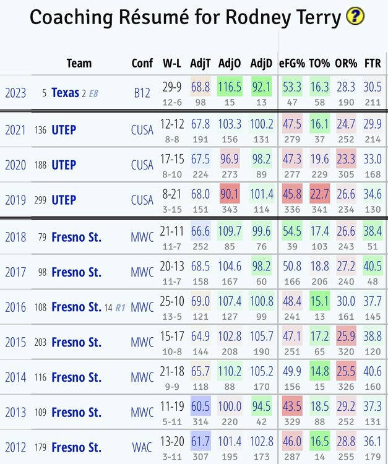Sort by the FTR column header
The image size is (388, 464).
372,63
